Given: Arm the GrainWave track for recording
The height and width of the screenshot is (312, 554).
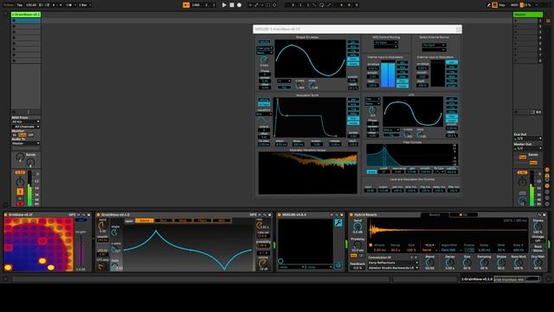Looking at the screenshot, I should pyautogui.click(x=20, y=204).
